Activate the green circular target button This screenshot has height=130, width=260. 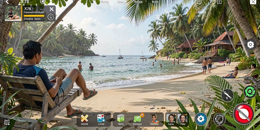[x=250, y=92]
